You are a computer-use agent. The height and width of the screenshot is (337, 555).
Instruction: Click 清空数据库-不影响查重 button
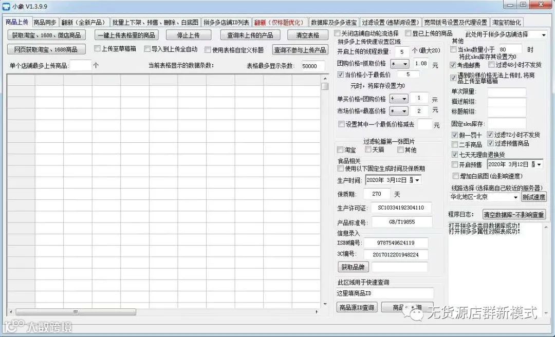[x=514, y=214]
